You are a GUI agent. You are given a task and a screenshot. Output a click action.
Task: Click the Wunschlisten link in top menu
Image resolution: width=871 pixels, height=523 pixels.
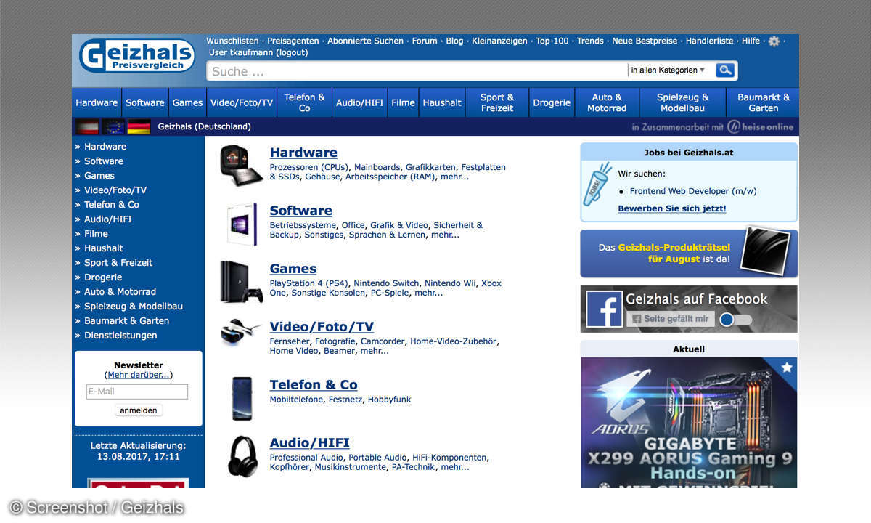pos(232,41)
